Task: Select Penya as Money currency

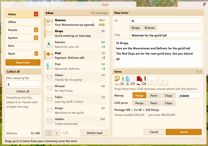Action: (x=139, y=95)
